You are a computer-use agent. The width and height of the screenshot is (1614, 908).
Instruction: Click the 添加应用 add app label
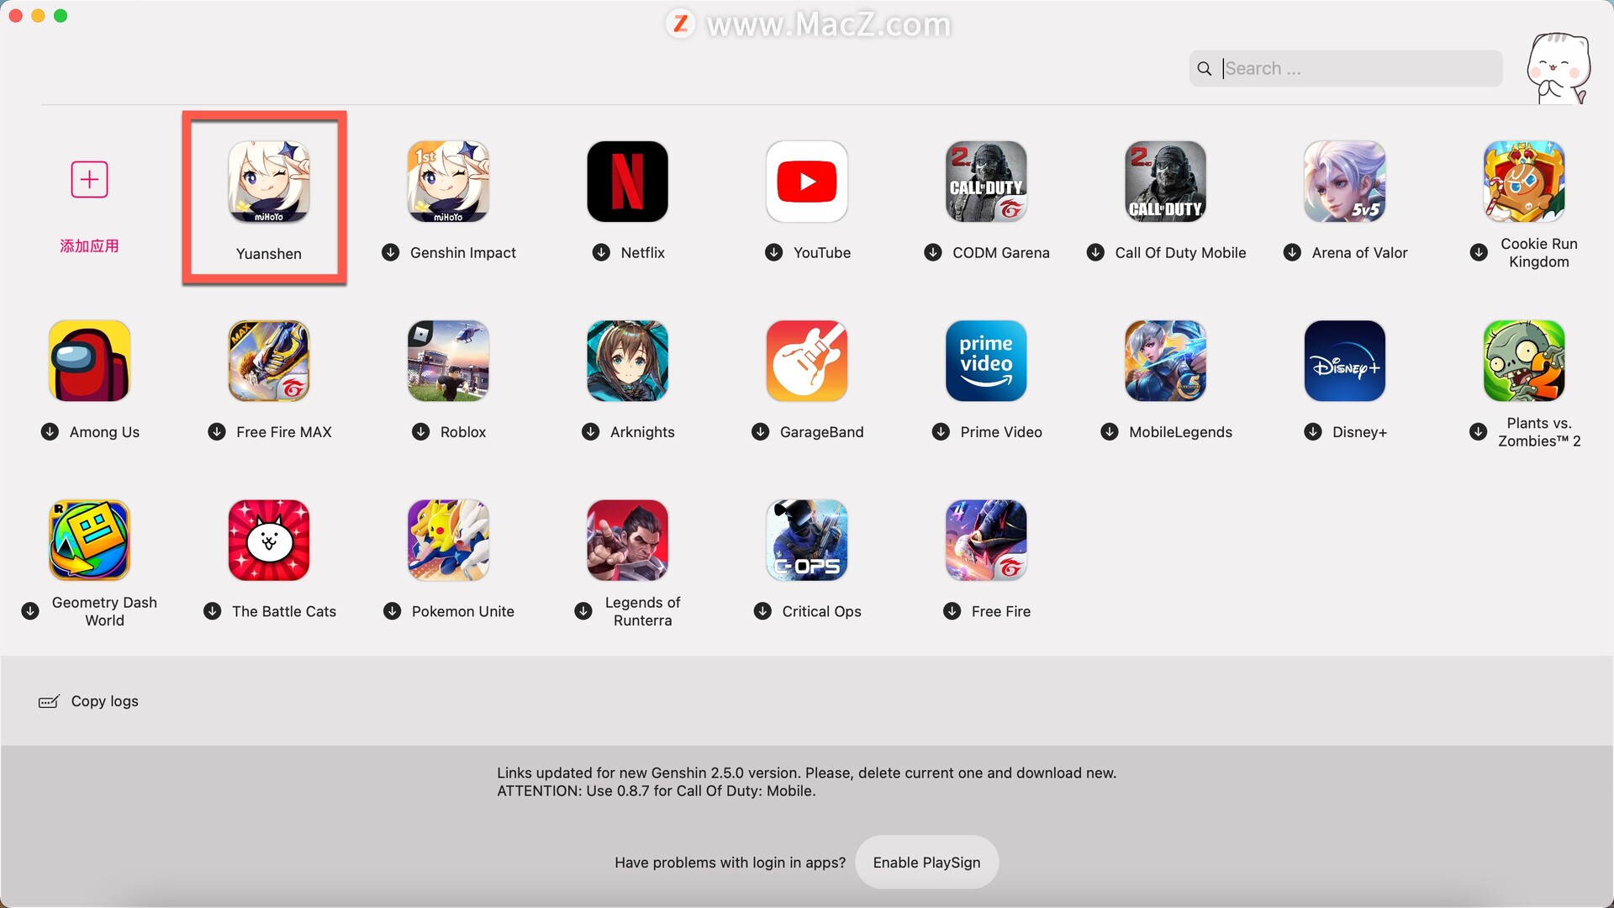click(x=89, y=245)
